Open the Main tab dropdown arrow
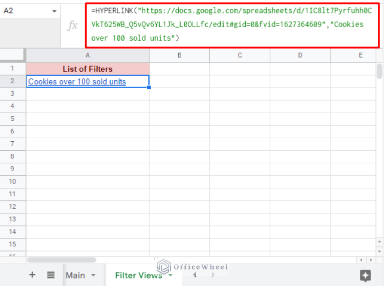Screen dimensions: 384x286 pyautogui.click(x=93, y=275)
